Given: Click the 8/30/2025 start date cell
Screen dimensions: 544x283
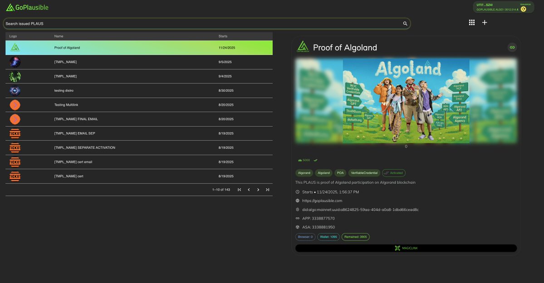Looking at the screenshot, I should [x=226, y=91].
